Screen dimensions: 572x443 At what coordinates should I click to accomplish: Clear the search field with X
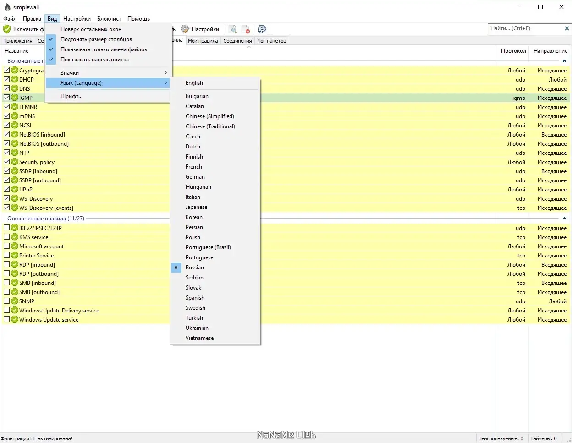click(566, 28)
